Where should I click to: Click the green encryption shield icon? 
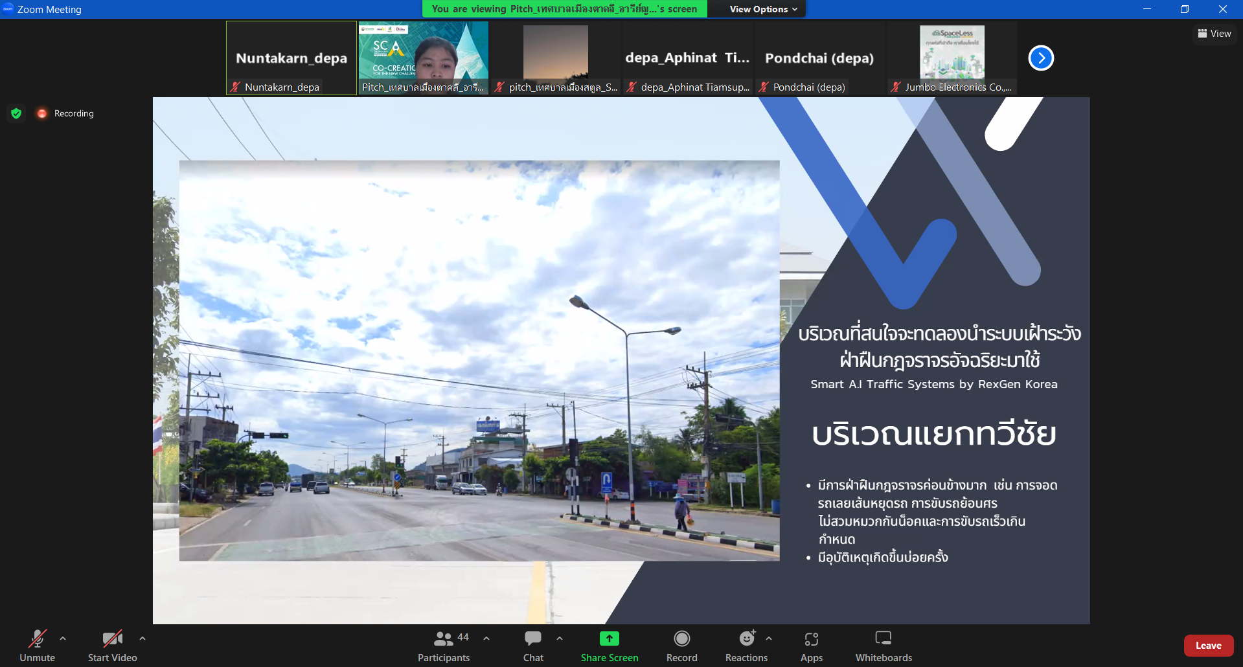click(16, 113)
